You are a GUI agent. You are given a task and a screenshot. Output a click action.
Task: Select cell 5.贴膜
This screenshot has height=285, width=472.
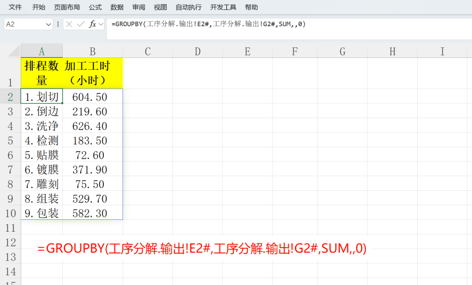pos(41,154)
